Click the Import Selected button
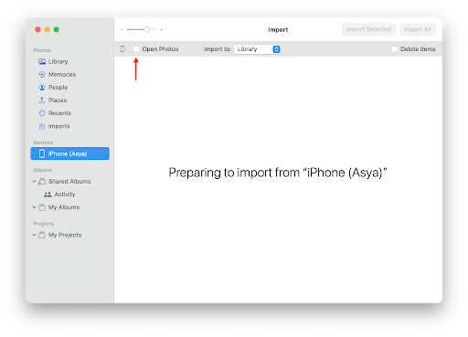468x337 pixels. click(368, 29)
